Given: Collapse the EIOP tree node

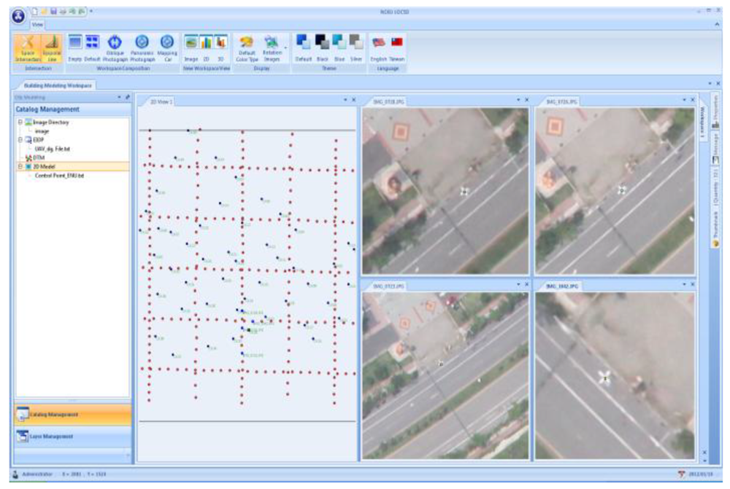Looking at the screenshot, I should click(x=20, y=139).
